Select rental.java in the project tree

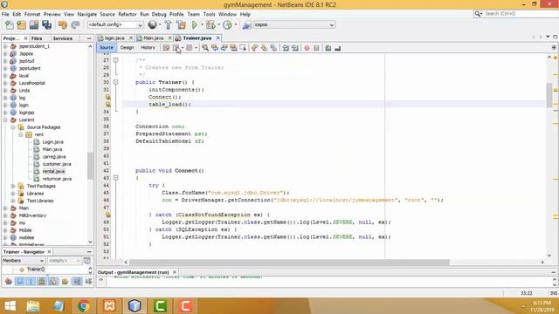53,172
